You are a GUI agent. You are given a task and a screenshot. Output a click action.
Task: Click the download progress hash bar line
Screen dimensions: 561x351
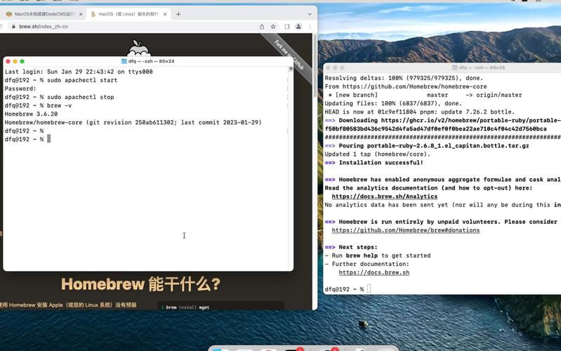[442, 138]
